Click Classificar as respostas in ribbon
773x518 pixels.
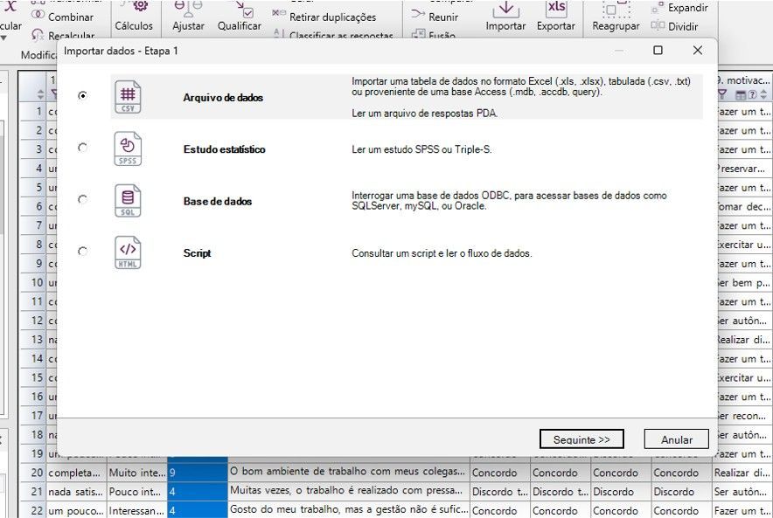(334, 35)
